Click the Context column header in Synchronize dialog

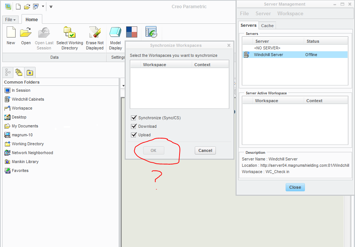coord(210,65)
